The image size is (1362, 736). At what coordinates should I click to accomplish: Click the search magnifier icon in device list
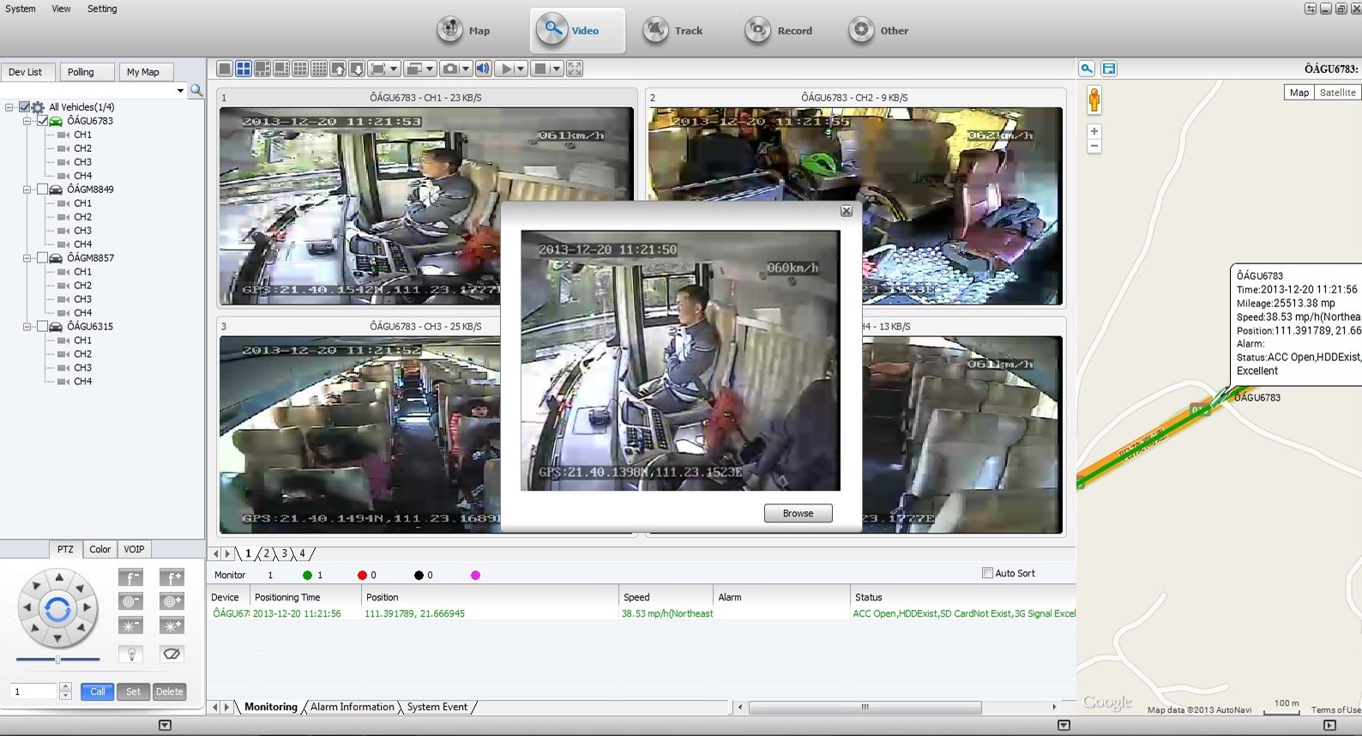(196, 90)
